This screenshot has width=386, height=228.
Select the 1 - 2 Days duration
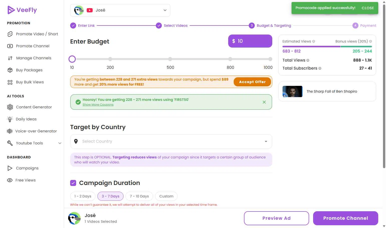coord(83,196)
